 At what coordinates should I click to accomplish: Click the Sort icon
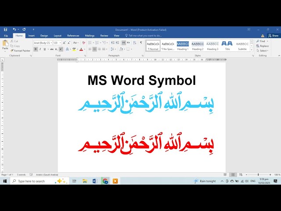135,43
